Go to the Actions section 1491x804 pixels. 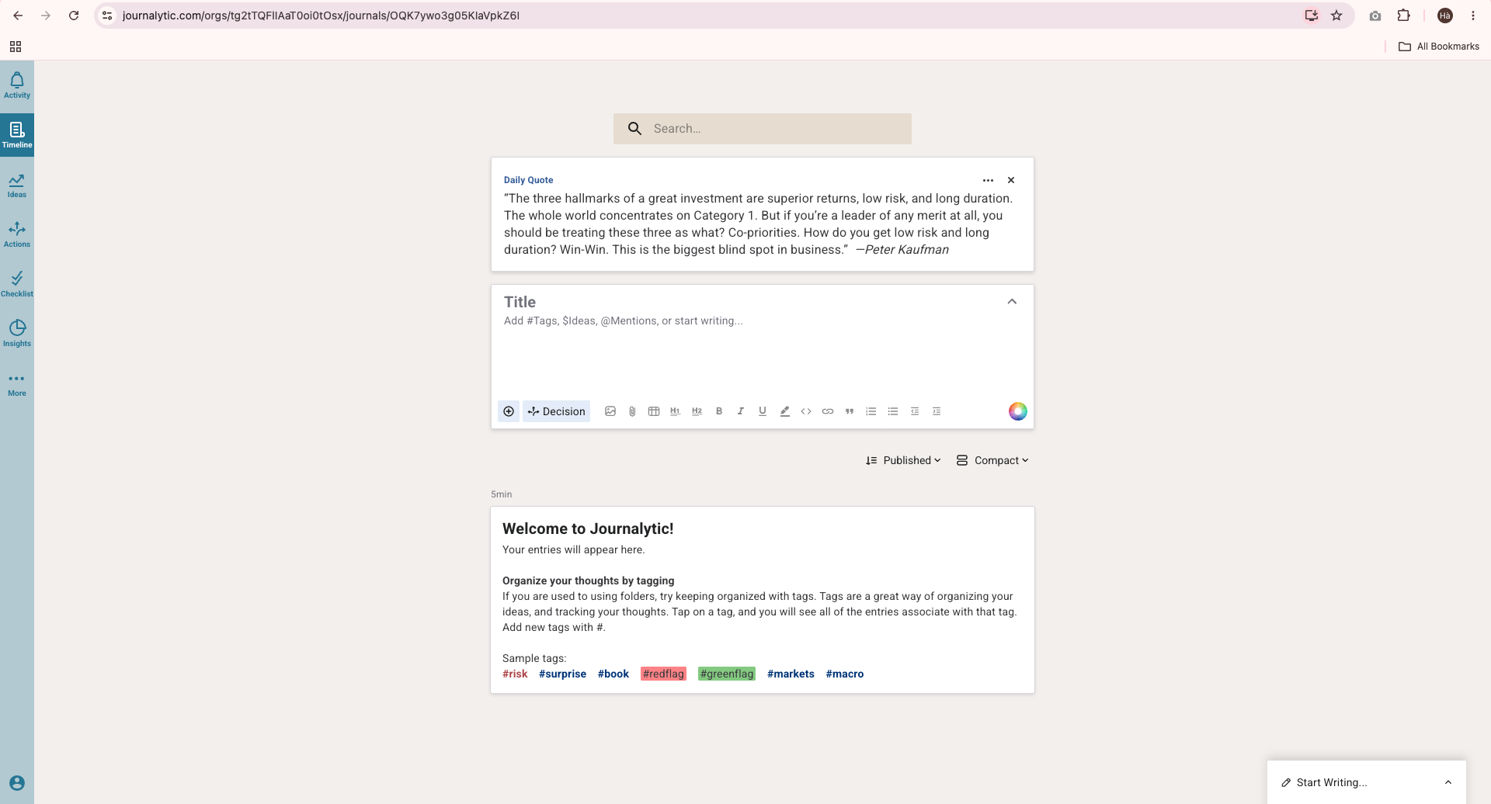[17, 234]
